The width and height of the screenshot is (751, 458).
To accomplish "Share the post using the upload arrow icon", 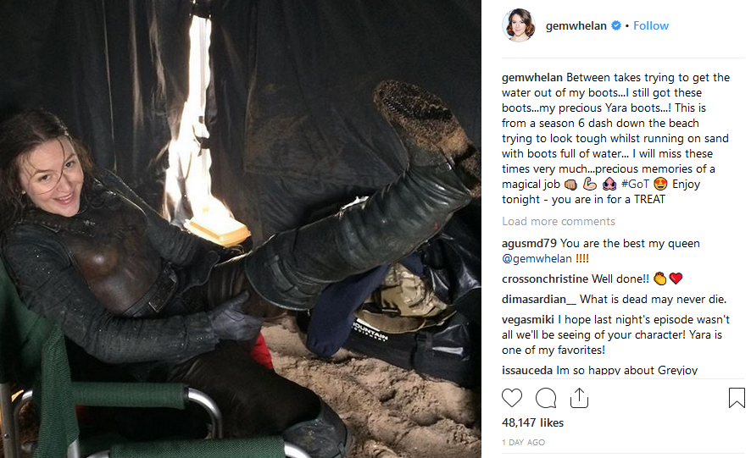I will tap(579, 398).
